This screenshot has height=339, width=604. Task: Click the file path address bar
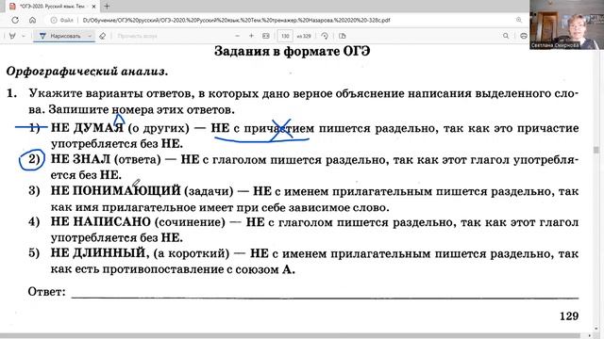236,20
